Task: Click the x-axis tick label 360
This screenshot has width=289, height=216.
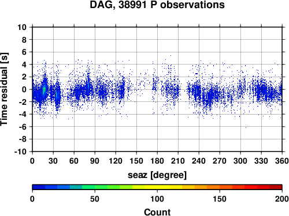Action: (281, 161)
